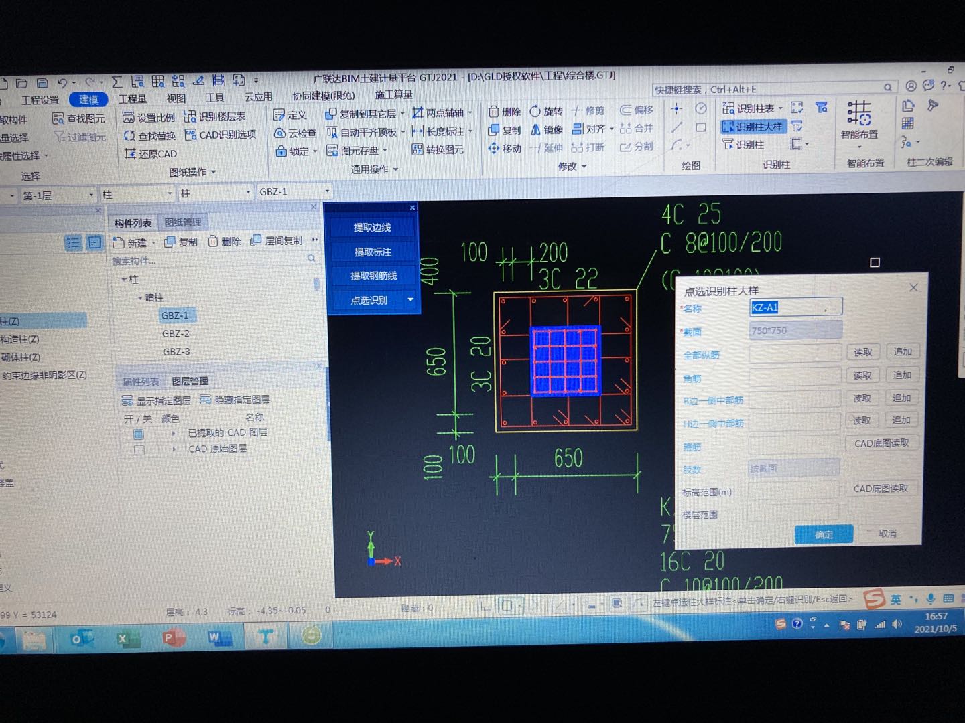This screenshot has width=965, height=723.
Task: Toggle CAD 原始图层 checkbox
Action: pos(139,450)
